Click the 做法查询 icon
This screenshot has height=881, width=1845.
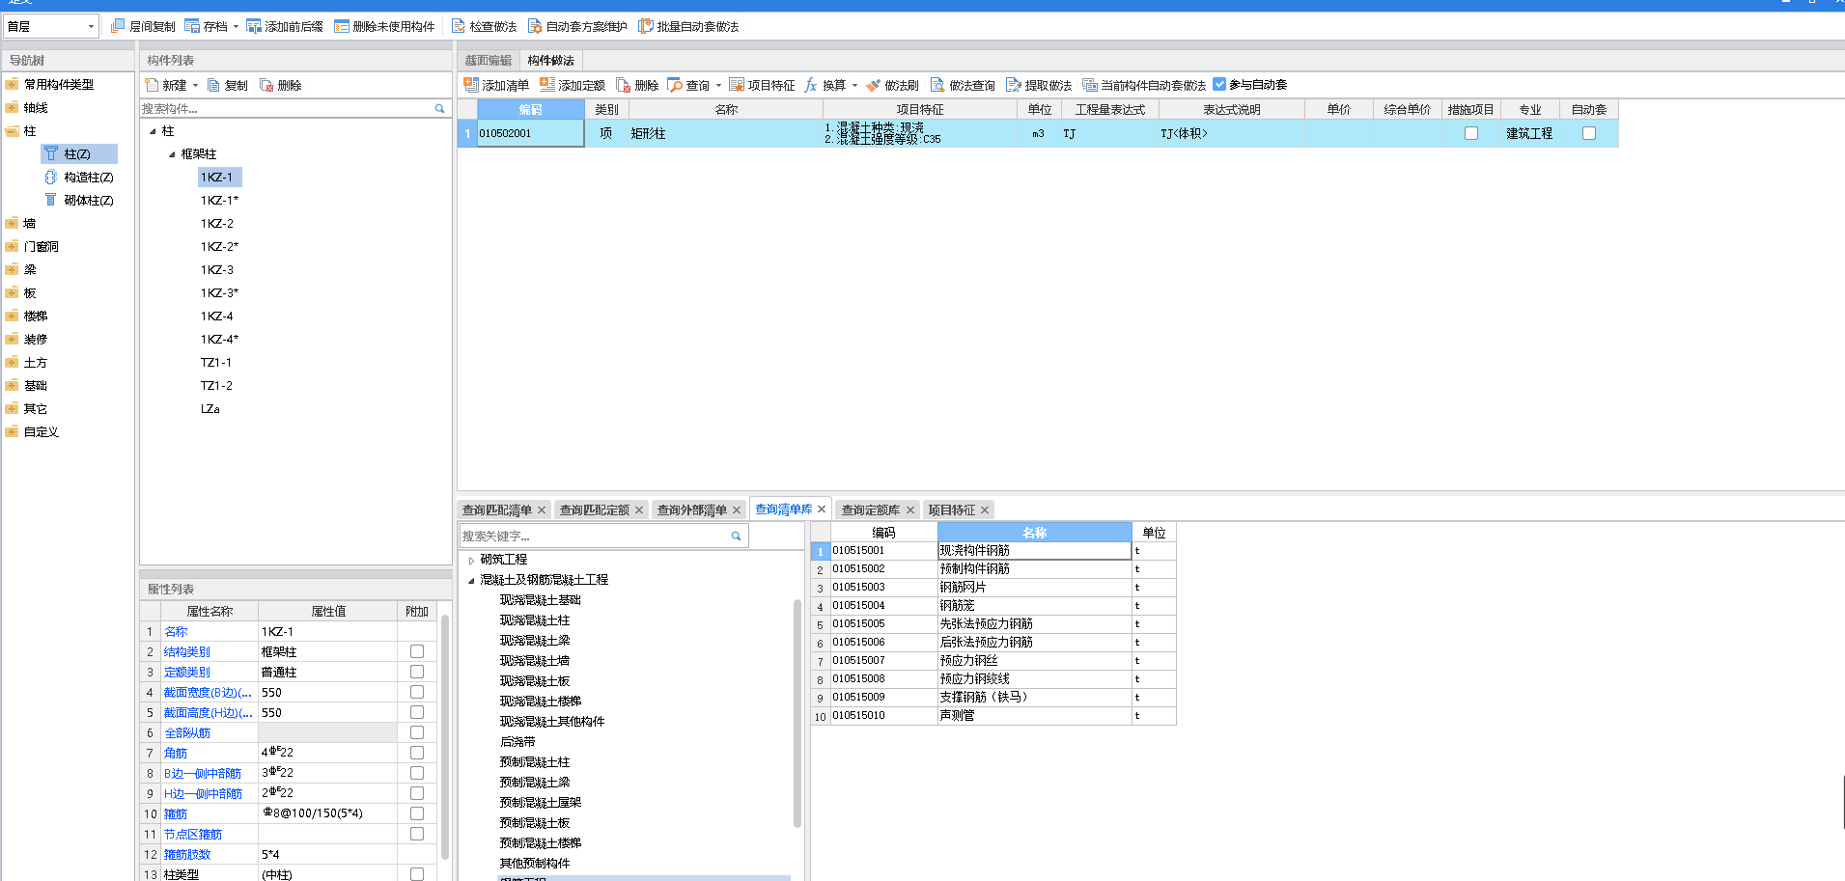pos(937,85)
